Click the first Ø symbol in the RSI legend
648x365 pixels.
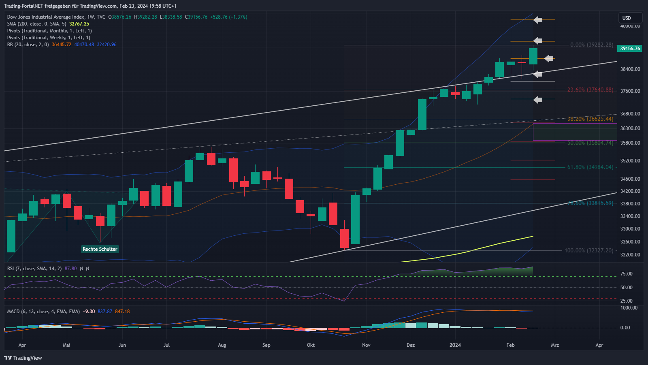81,269
